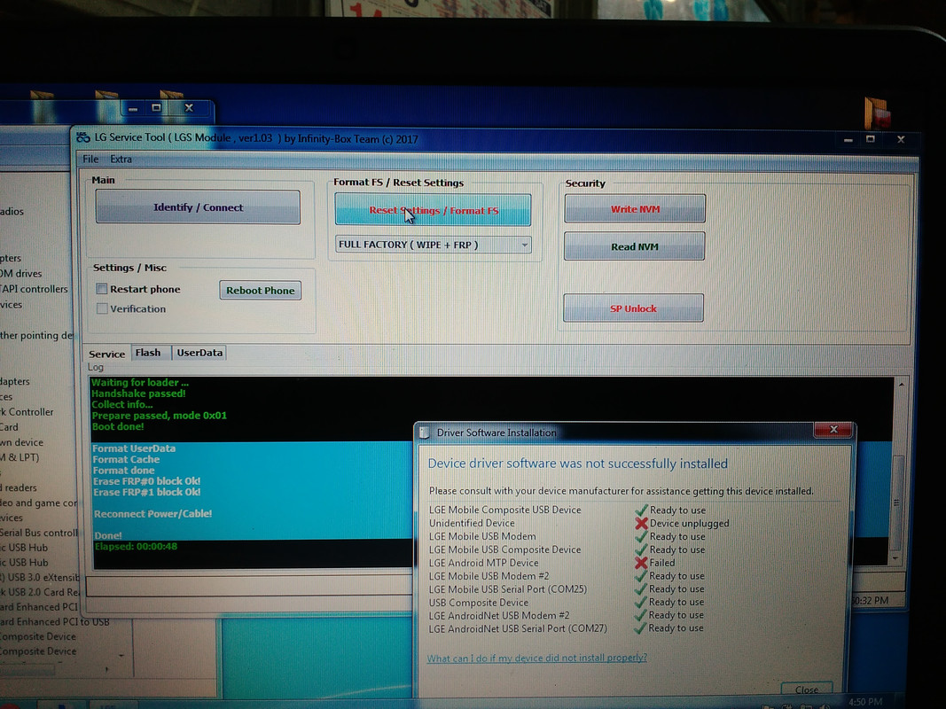Select 'wn device' item in Device Manager window
The height and width of the screenshot is (709, 946).
click(21, 442)
